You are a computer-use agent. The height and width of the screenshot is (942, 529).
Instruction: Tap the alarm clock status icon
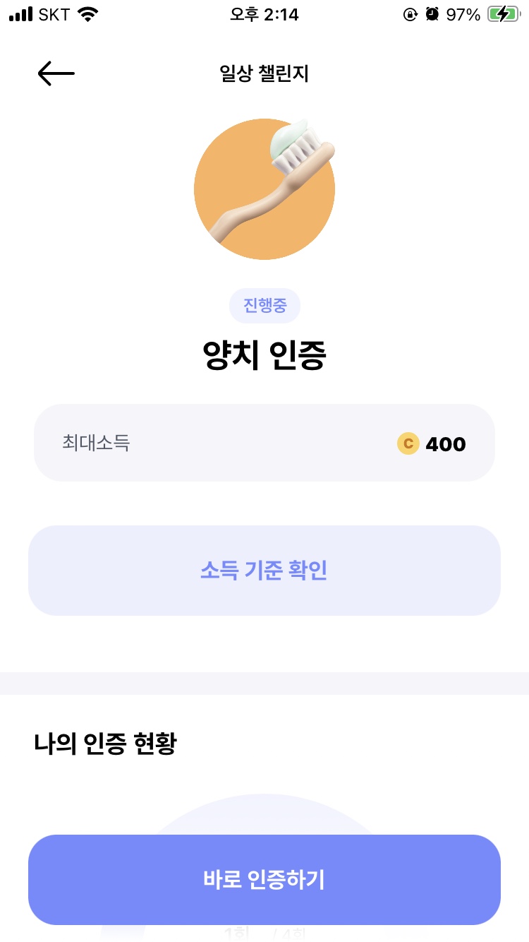[432, 14]
